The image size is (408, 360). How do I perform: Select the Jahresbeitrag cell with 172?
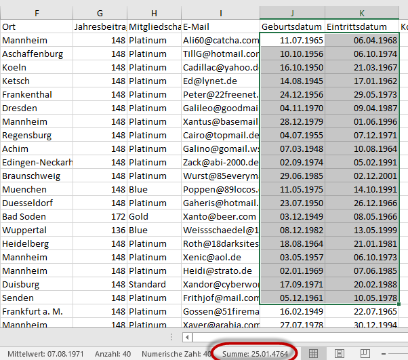click(100, 216)
